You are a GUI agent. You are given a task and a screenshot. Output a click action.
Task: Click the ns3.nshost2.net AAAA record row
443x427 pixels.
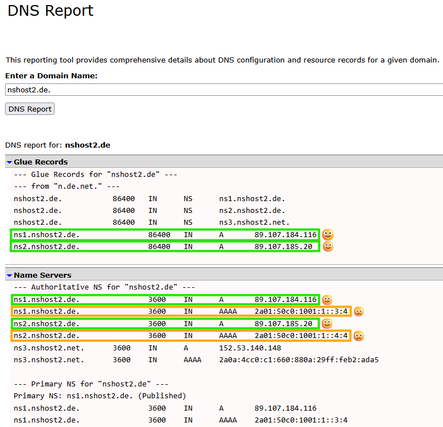(x=196, y=360)
